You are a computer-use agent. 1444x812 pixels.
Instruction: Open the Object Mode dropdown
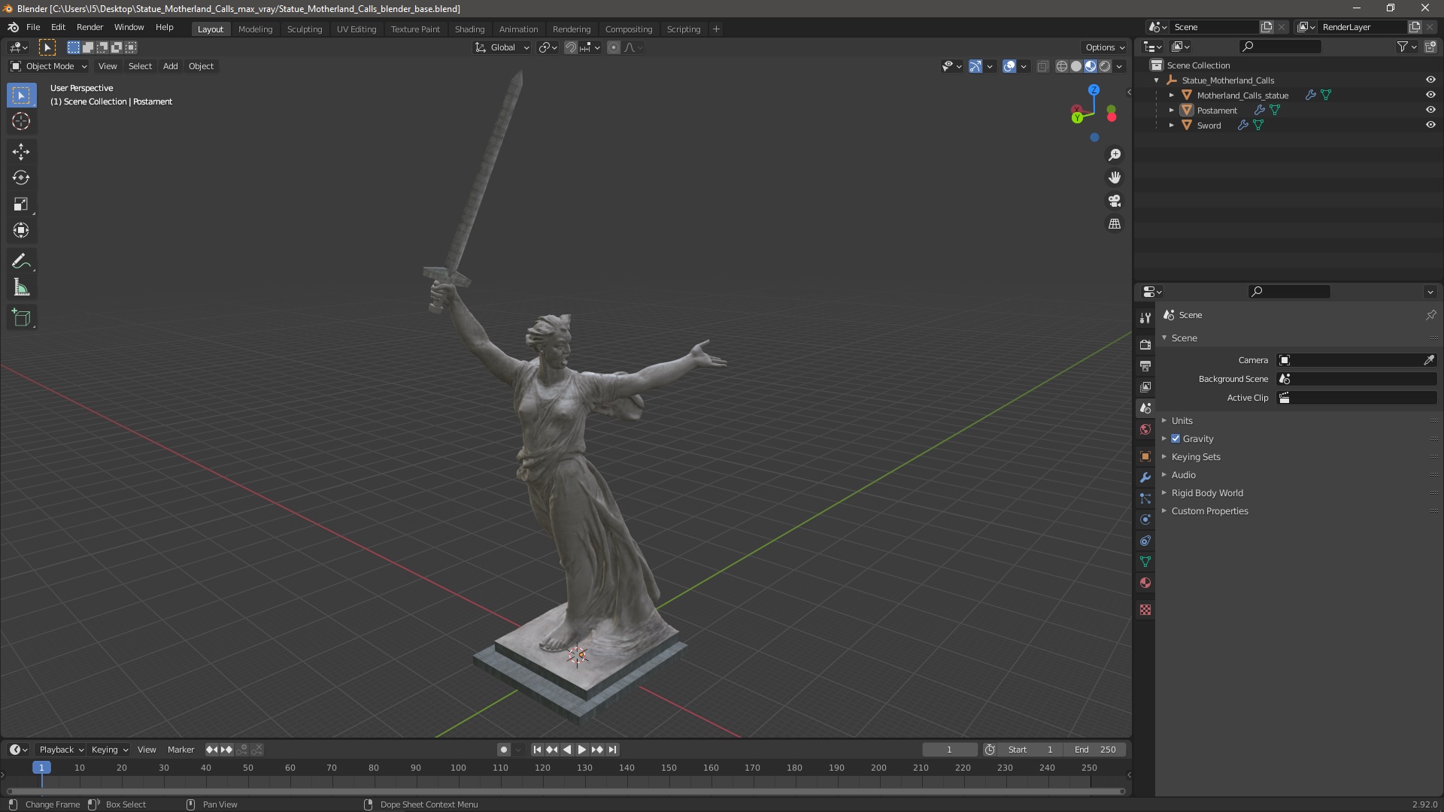point(49,66)
